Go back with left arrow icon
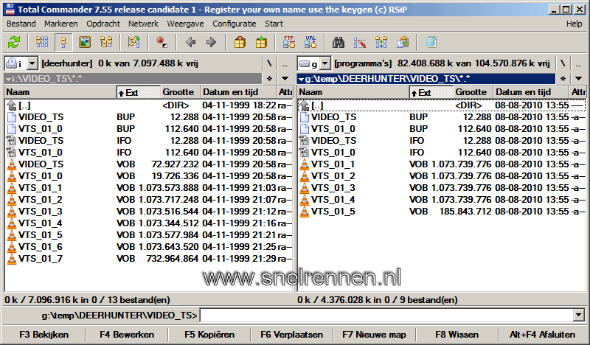The height and width of the screenshot is (345, 590). tap(191, 42)
